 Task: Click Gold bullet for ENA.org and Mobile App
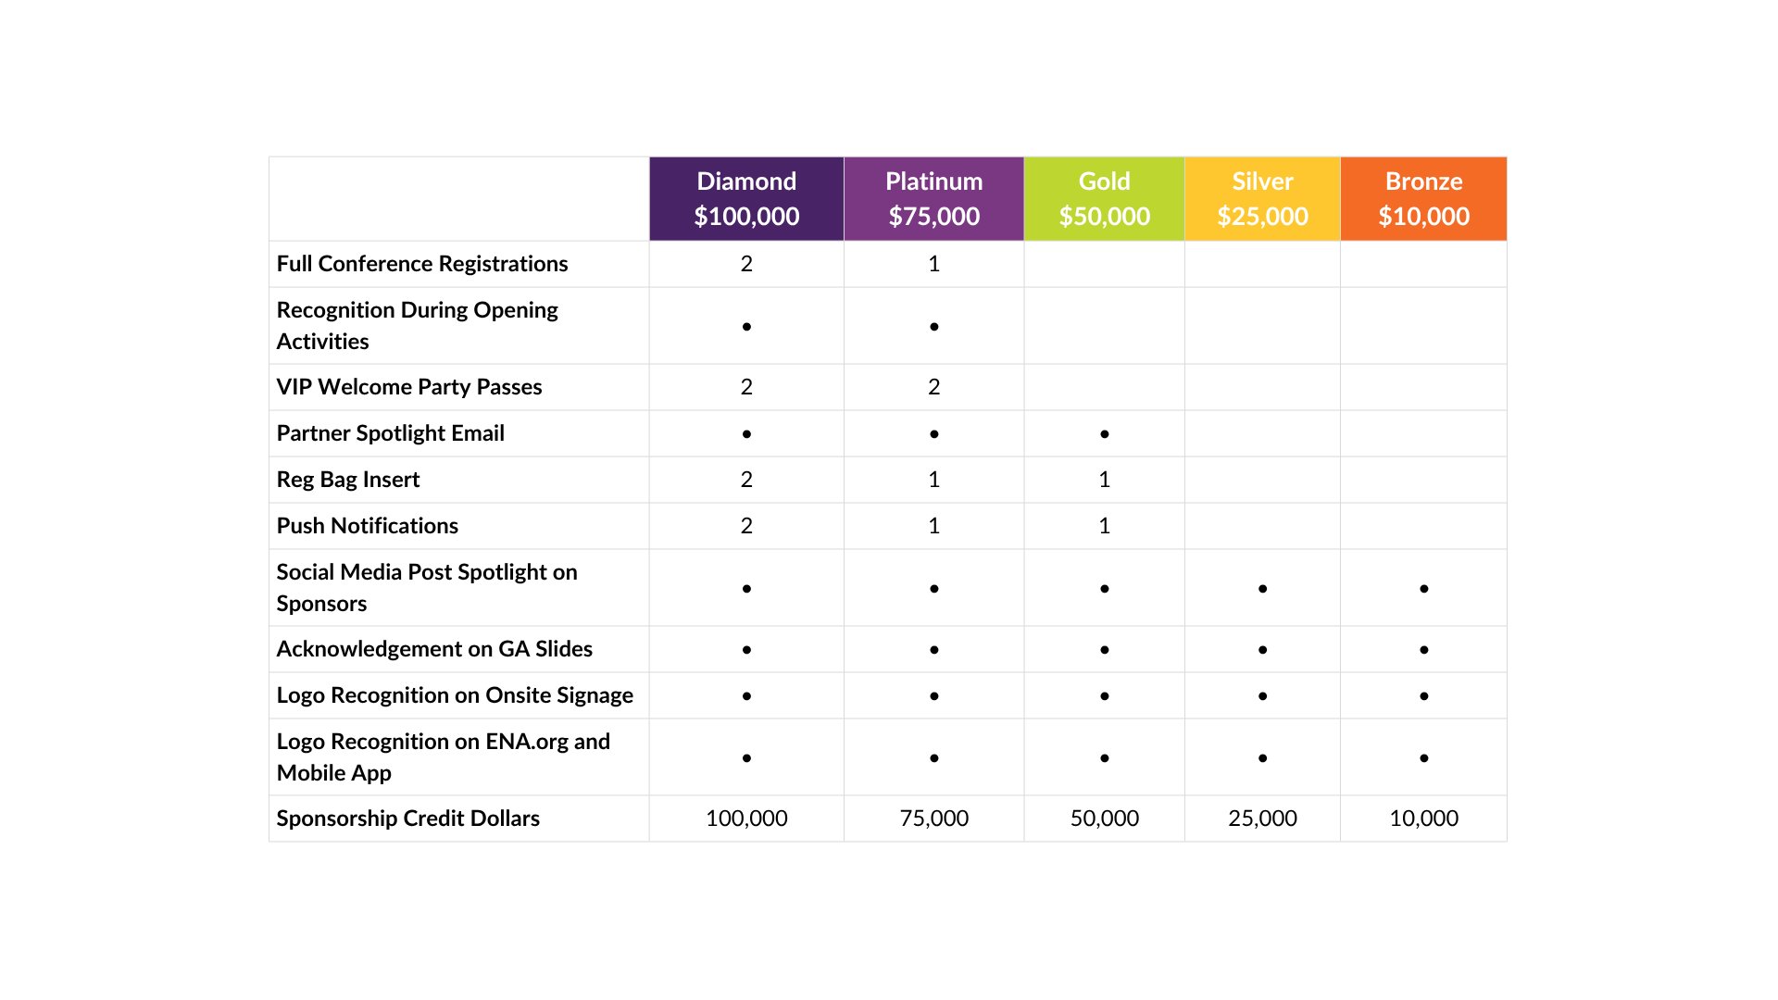tap(1104, 758)
